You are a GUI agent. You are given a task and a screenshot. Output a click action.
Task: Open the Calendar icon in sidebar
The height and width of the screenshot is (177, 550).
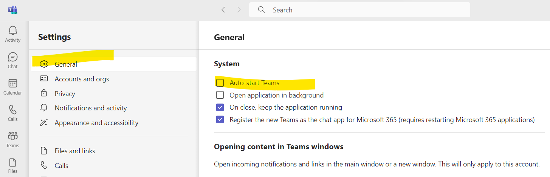(x=13, y=83)
